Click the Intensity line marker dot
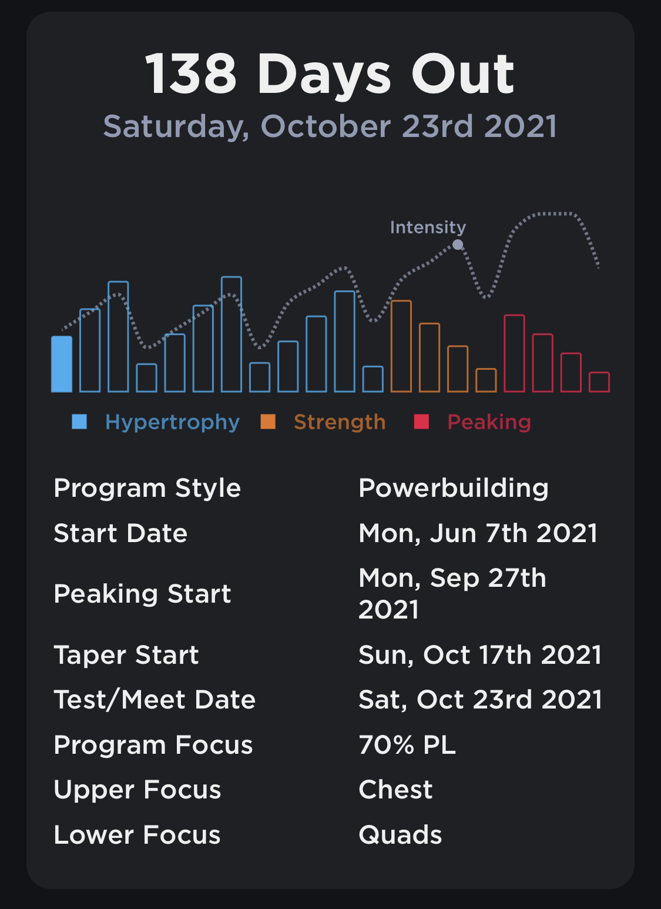The height and width of the screenshot is (909, 661). pos(458,245)
